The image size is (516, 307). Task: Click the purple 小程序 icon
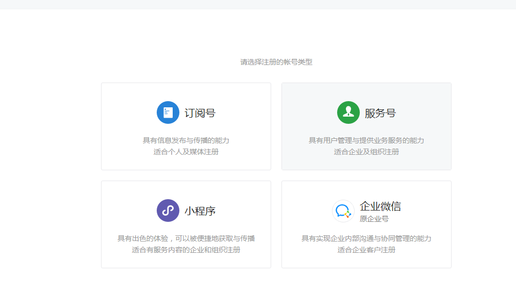point(168,211)
